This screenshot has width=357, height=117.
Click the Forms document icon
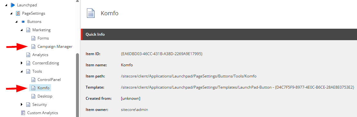33,38
